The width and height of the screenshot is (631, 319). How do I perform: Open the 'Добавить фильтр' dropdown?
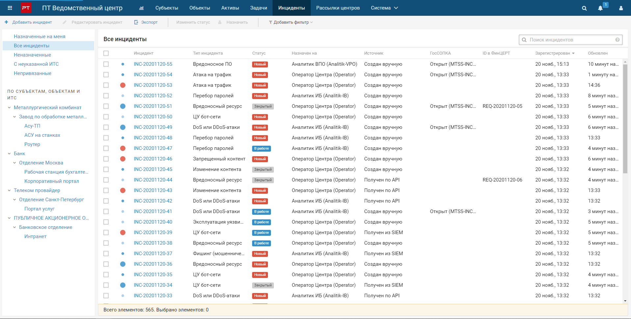tap(291, 22)
